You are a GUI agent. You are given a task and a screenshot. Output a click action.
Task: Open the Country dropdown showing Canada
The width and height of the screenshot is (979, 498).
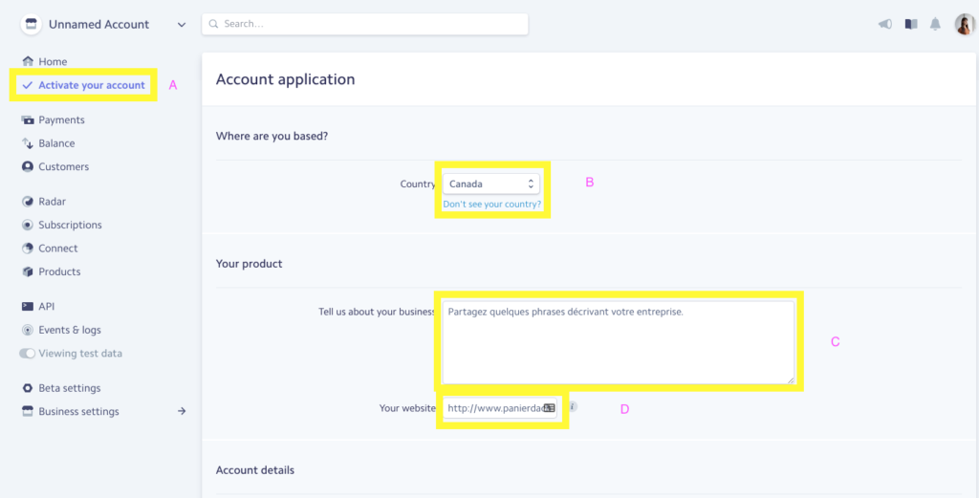tap(490, 184)
